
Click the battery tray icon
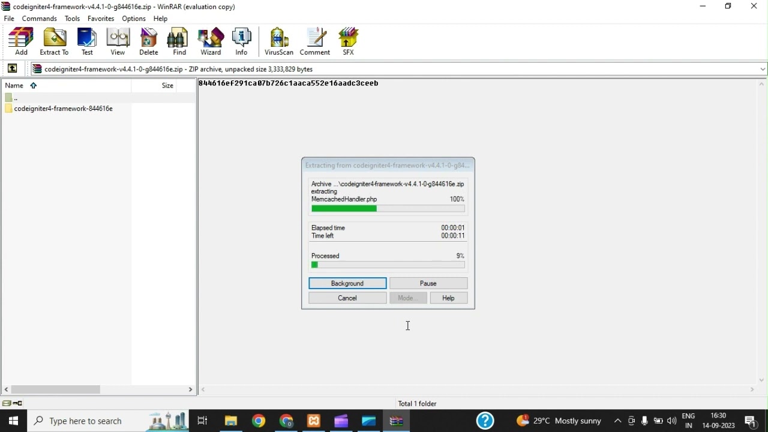tap(659, 422)
